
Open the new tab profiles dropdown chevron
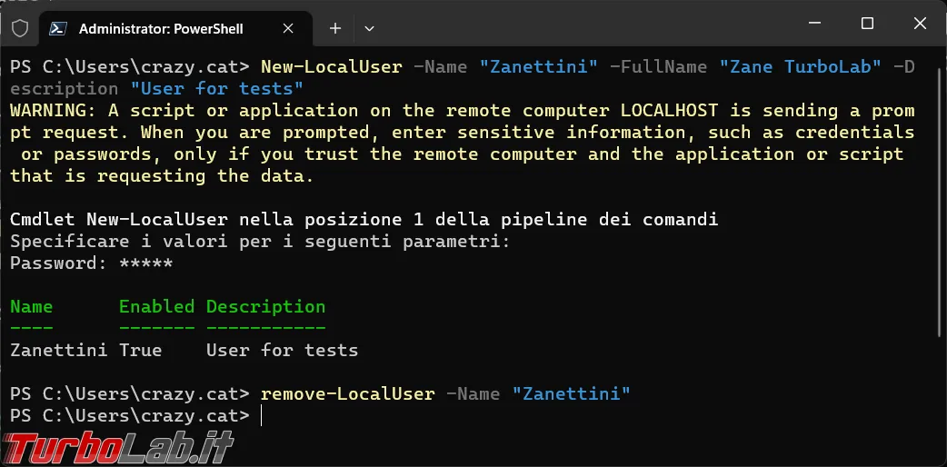[370, 28]
